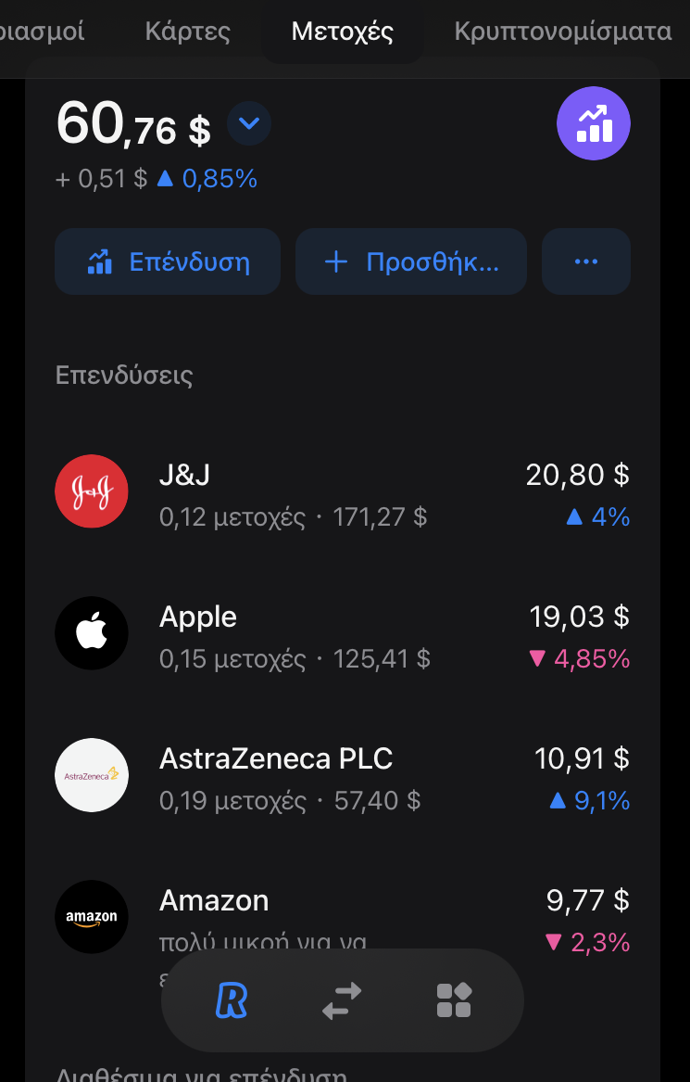Tap the Apple logo icon
This screenshot has width=690, height=1082.
tap(92, 634)
